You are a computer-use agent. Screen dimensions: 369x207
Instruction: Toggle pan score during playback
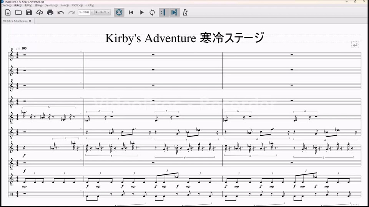175,12
